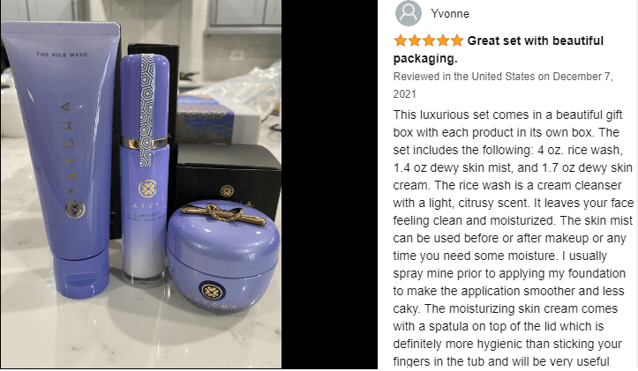Click gold Tatcha emblem on rice wash tube
This screenshot has height=371, width=638.
tap(75, 209)
